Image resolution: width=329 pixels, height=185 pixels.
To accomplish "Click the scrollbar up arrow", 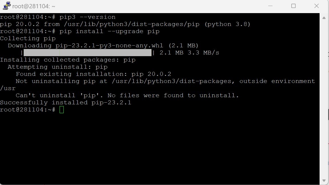I will click(324, 17).
